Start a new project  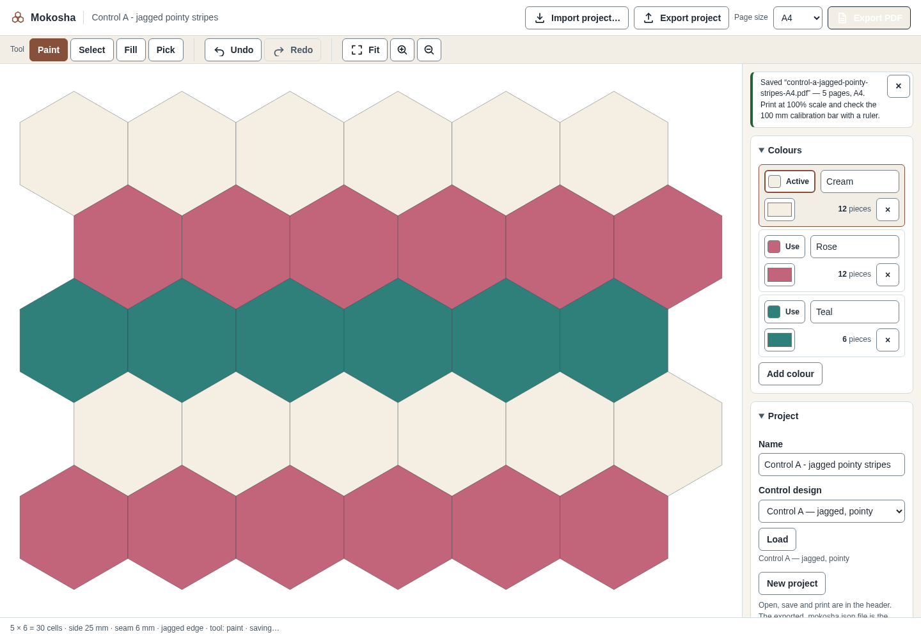[x=792, y=583]
